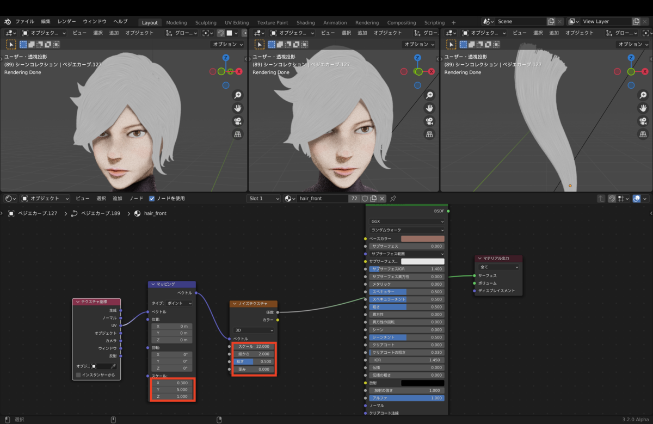Click the スペキュラー slider
The image size is (653, 424).
click(x=406, y=292)
